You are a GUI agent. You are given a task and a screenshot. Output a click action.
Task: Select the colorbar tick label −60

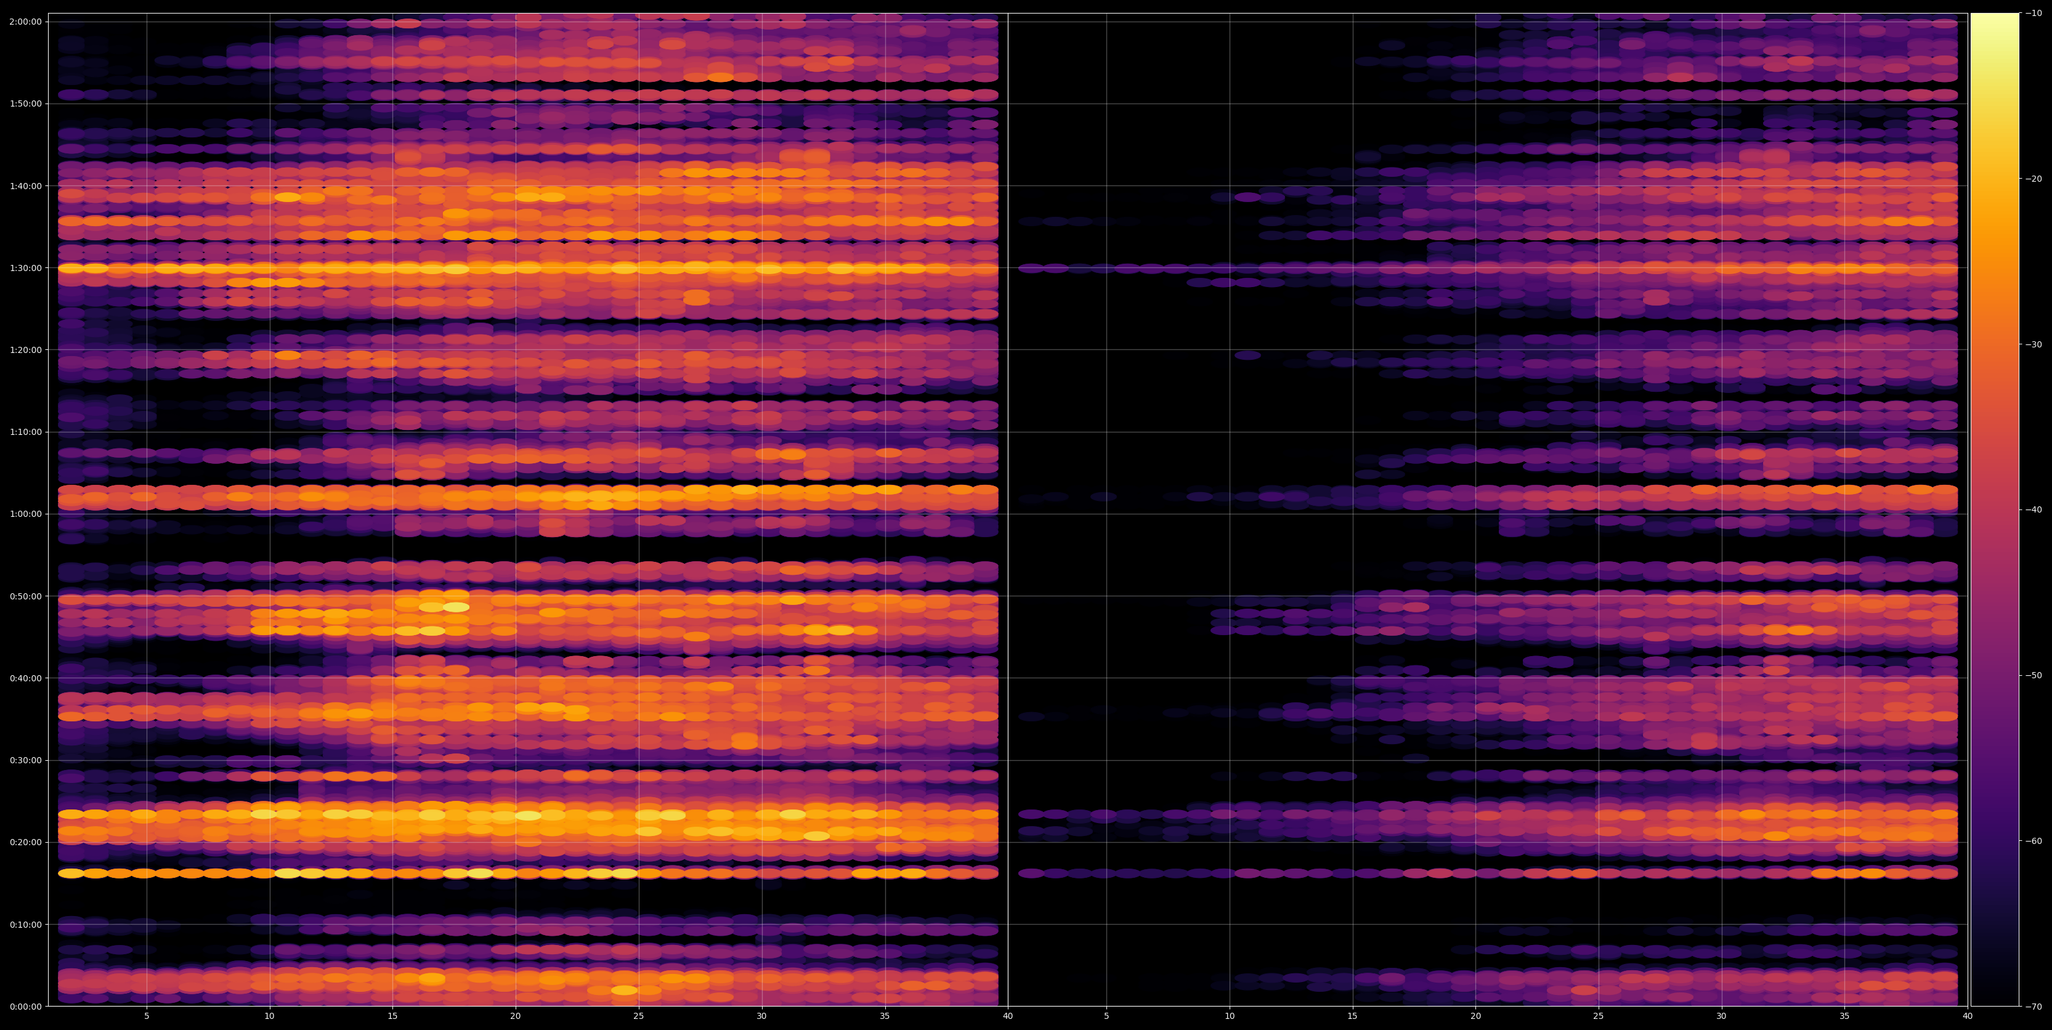pos(2035,841)
